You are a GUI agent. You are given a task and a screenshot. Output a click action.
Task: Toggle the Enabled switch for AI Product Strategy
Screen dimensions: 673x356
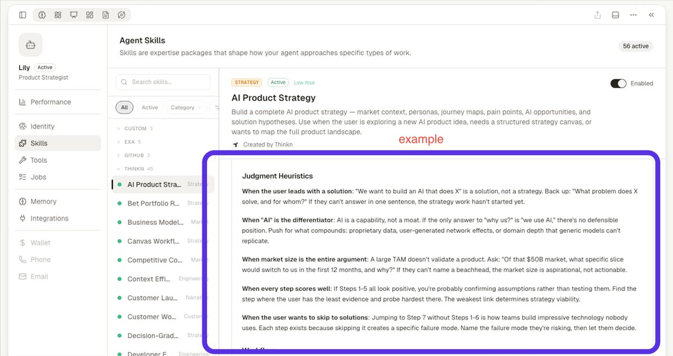(x=618, y=83)
